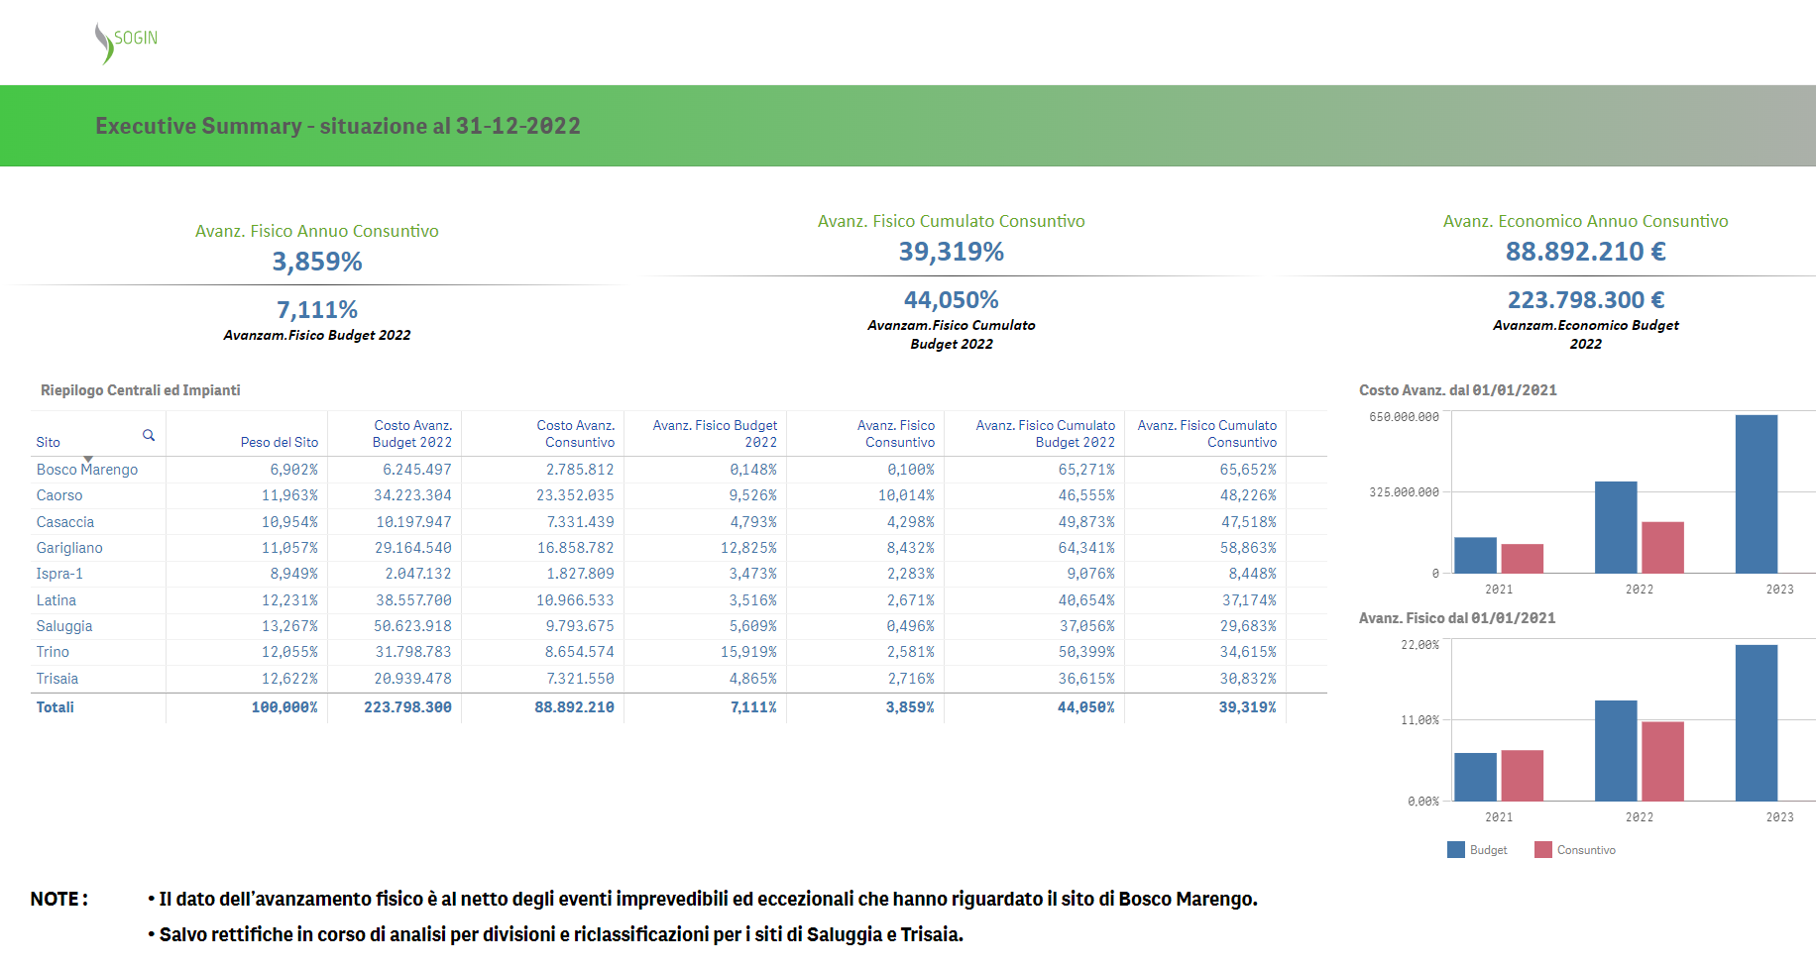Click Saluggia Peso del Sito value 13,267%
This screenshot has height=968, width=1816.
point(289,626)
